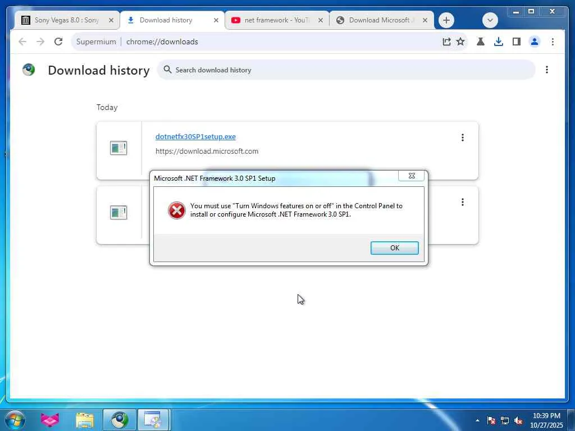This screenshot has height=431, width=575.
Task: Close the Download history tab
Action: click(x=216, y=21)
